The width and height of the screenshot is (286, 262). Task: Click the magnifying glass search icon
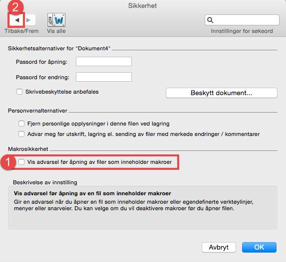[x=210, y=20]
